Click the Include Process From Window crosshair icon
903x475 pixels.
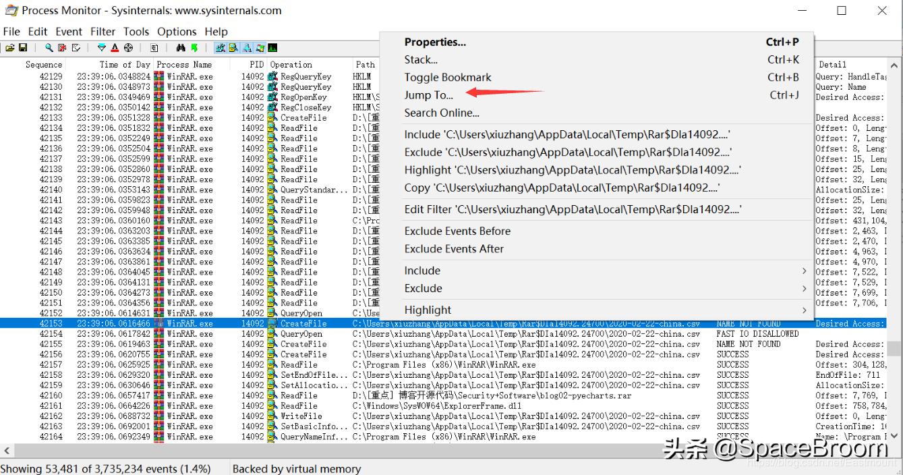click(x=128, y=48)
